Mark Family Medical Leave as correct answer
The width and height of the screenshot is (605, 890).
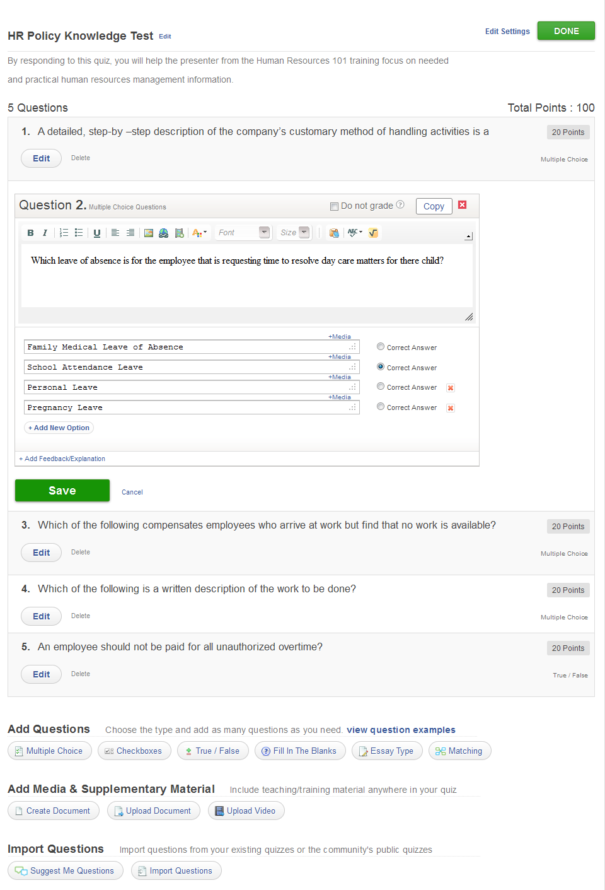pyautogui.click(x=381, y=346)
